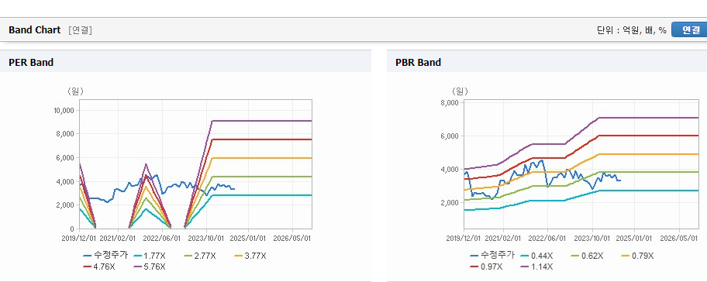Toggle 수정주가 legend in PBR Band
Screen dimensions: 707x282
tap(492, 256)
